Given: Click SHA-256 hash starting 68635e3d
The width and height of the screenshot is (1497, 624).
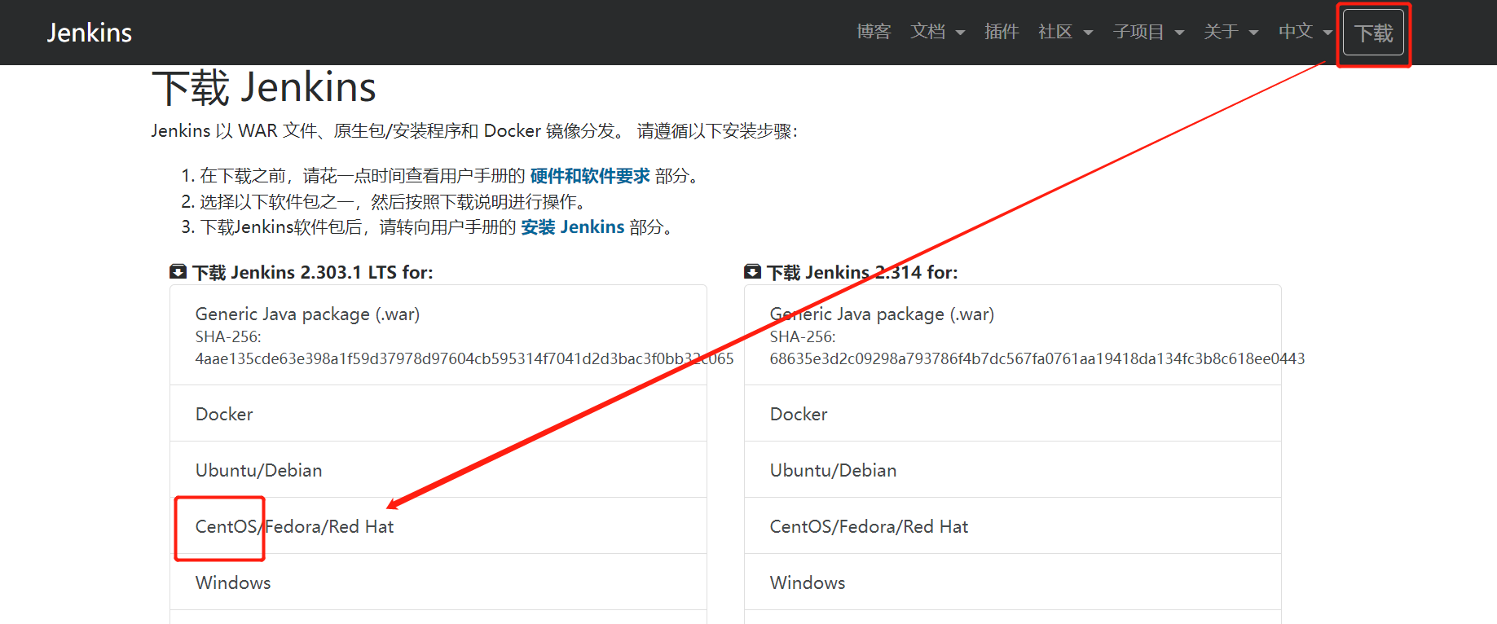Looking at the screenshot, I should pyautogui.click(x=1037, y=358).
